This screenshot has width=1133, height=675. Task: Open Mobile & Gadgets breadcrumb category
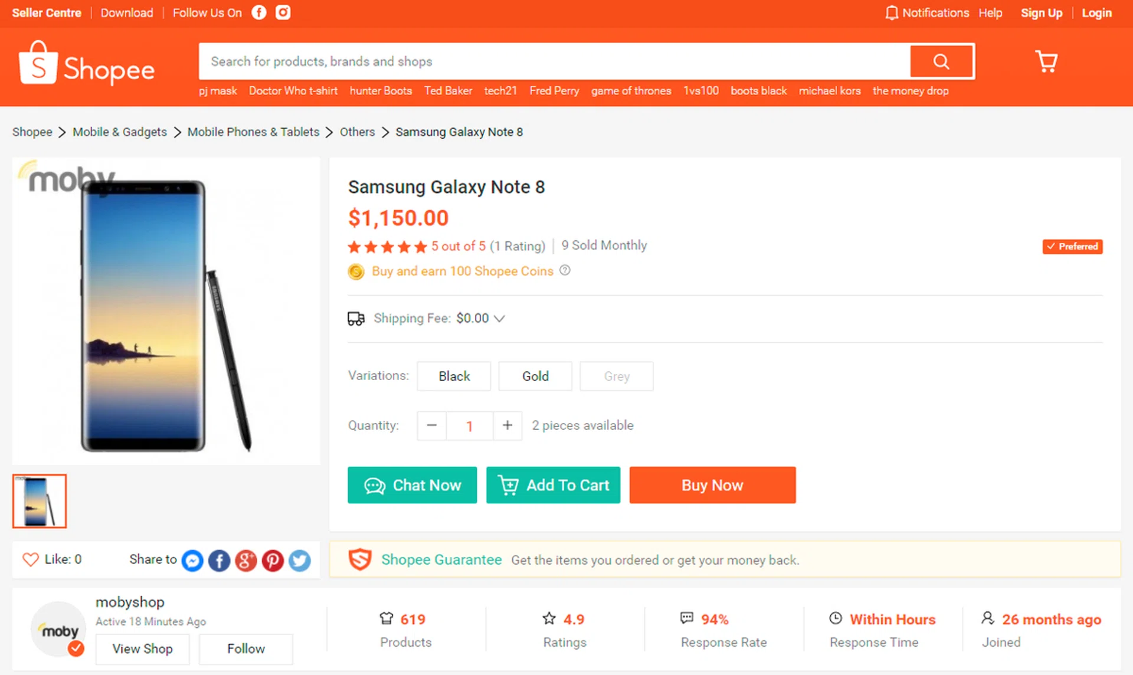120,132
